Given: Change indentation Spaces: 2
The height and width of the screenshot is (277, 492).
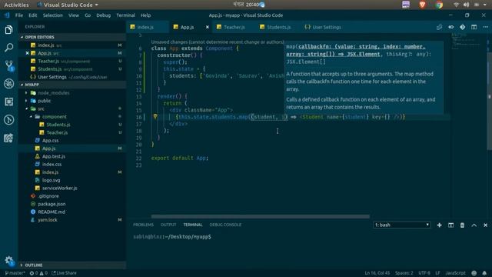Looking at the screenshot, I should point(404,273).
